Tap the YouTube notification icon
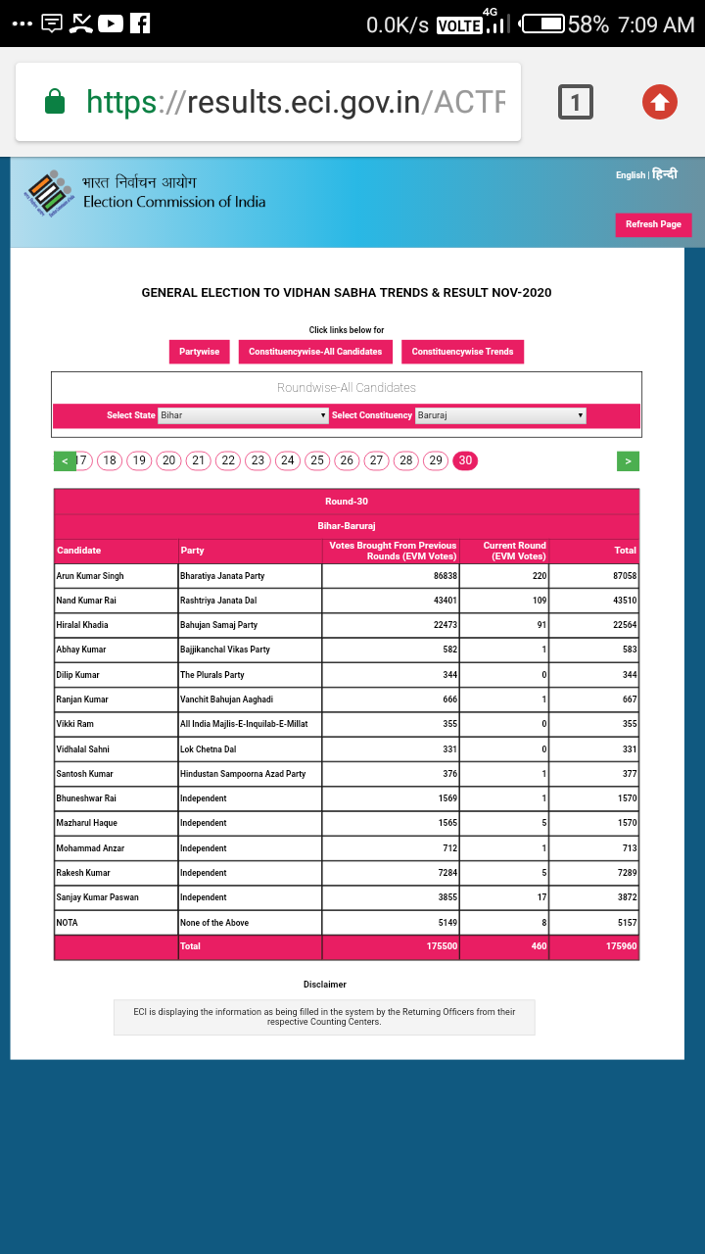Image resolution: width=705 pixels, height=1254 pixels. [x=111, y=24]
